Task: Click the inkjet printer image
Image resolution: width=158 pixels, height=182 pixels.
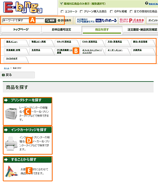Action: pos(11,144)
